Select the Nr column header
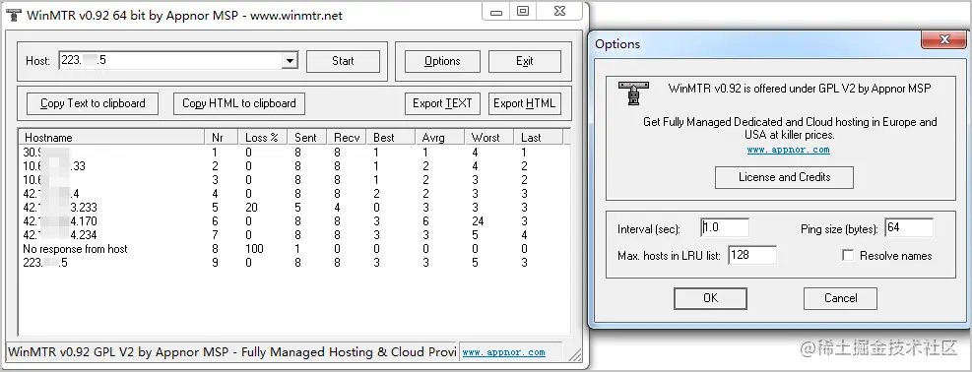The image size is (972, 372). [x=222, y=138]
